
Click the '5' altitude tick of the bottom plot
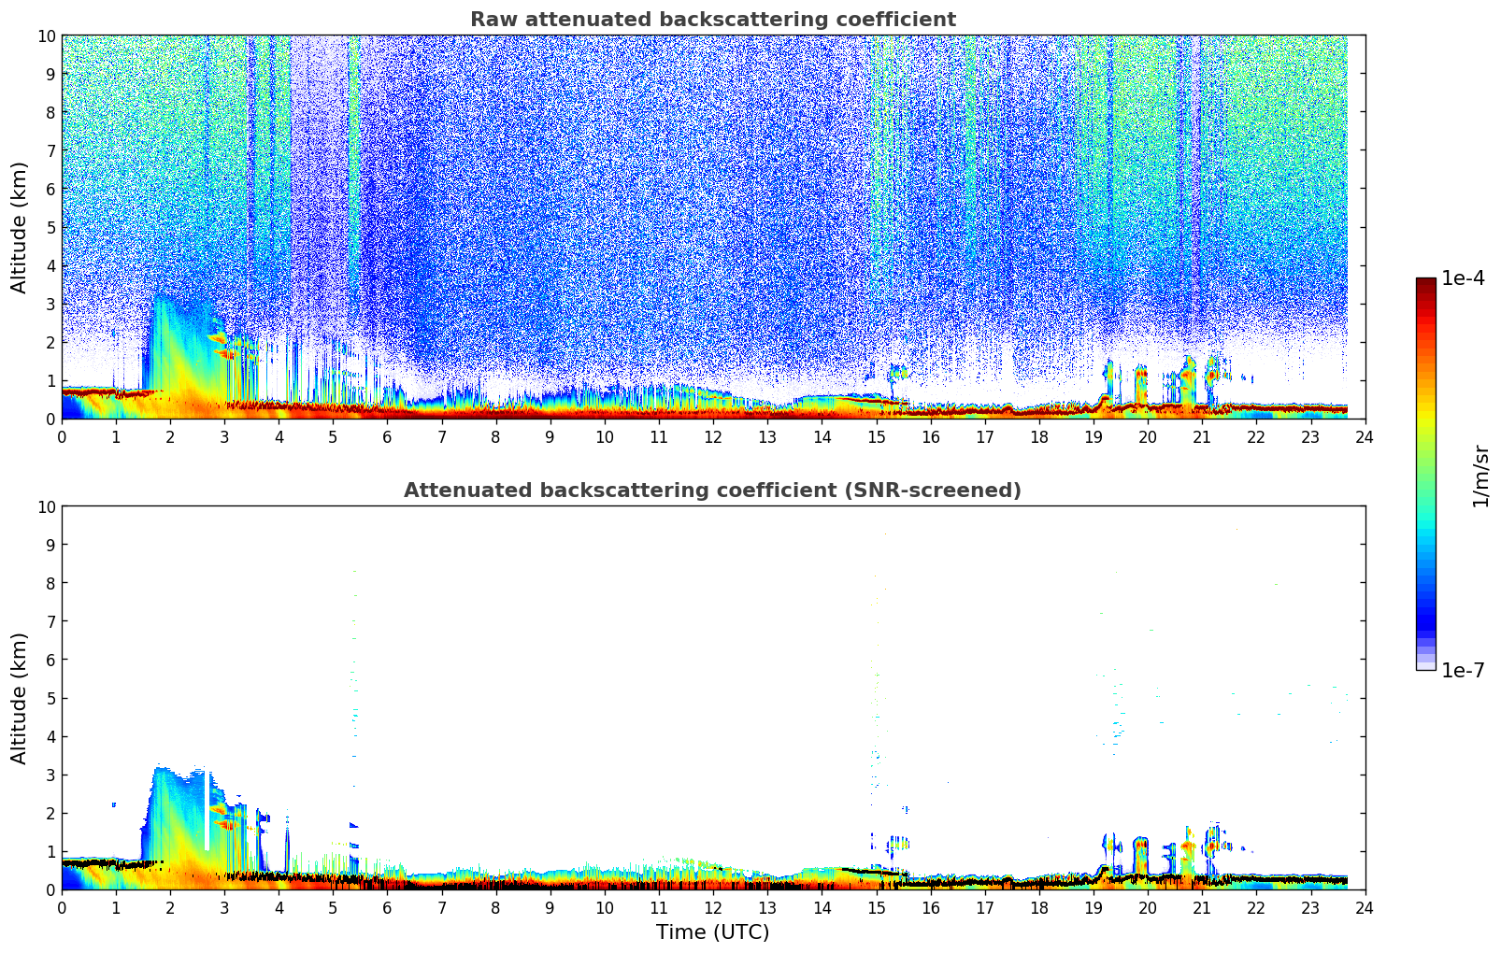point(50,698)
